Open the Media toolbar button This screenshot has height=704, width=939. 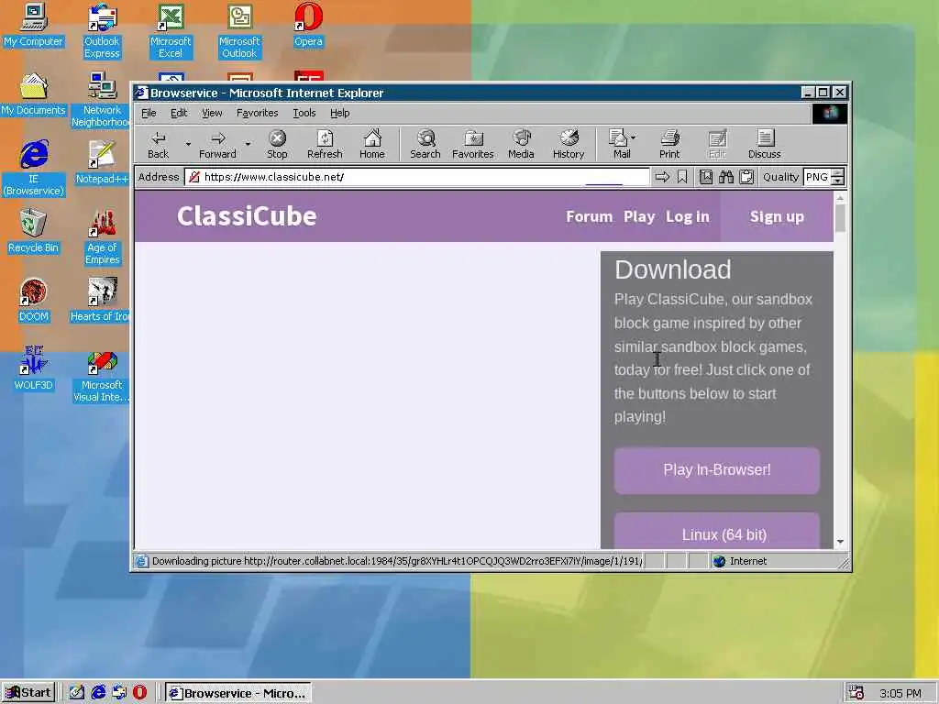click(521, 144)
